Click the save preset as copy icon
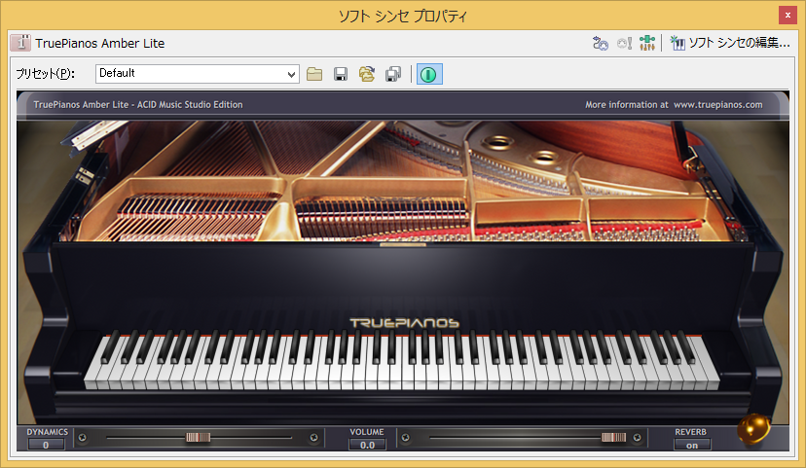 click(x=393, y=75)
